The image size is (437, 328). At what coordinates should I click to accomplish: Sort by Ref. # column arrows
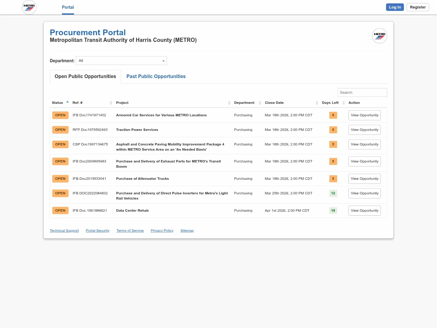(111, 103)
